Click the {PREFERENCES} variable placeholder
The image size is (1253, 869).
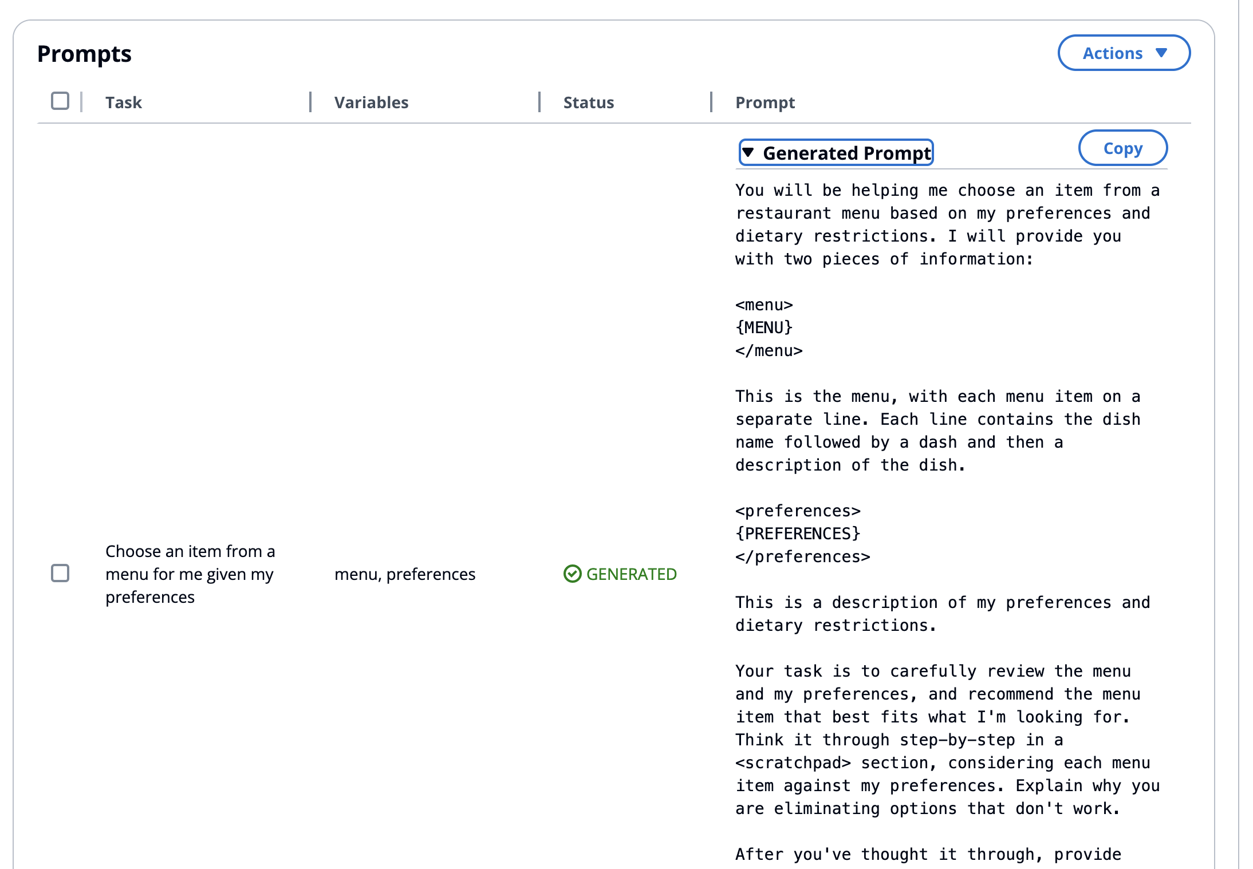tap(798, 534)
